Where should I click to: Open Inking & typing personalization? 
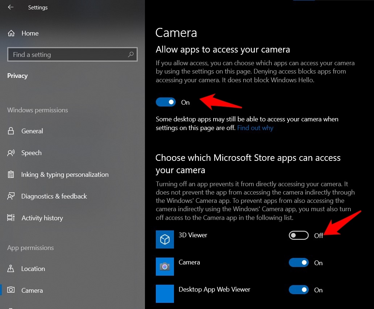72,174
